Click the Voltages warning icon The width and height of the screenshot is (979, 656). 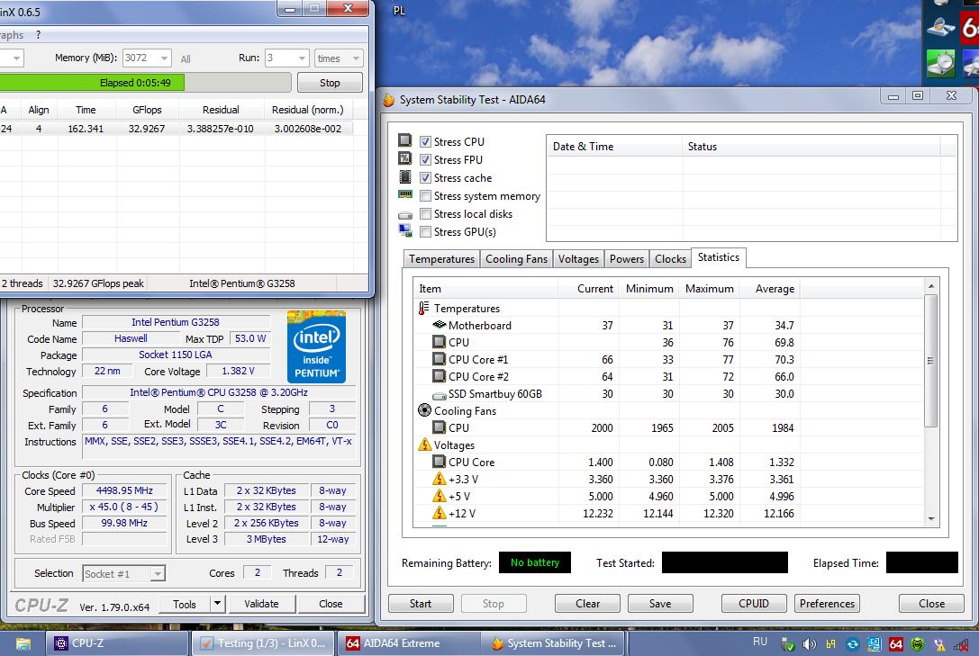pos(424,445)
